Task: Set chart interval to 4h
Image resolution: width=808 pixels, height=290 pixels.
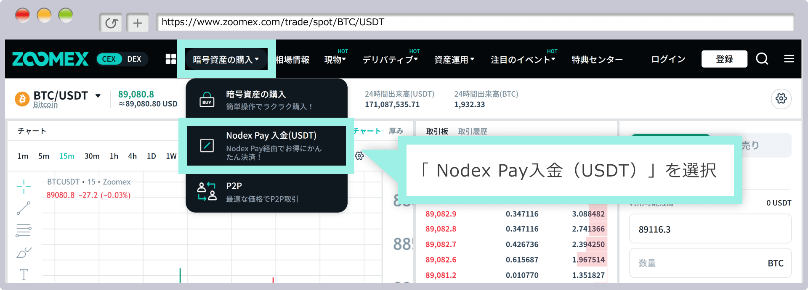Action: click(x=132, y=156)
